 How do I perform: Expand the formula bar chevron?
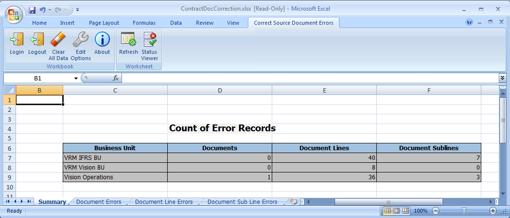click(x=502, y=78)
